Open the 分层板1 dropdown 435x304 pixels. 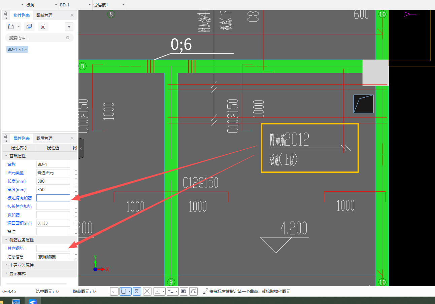pos(109,5)
